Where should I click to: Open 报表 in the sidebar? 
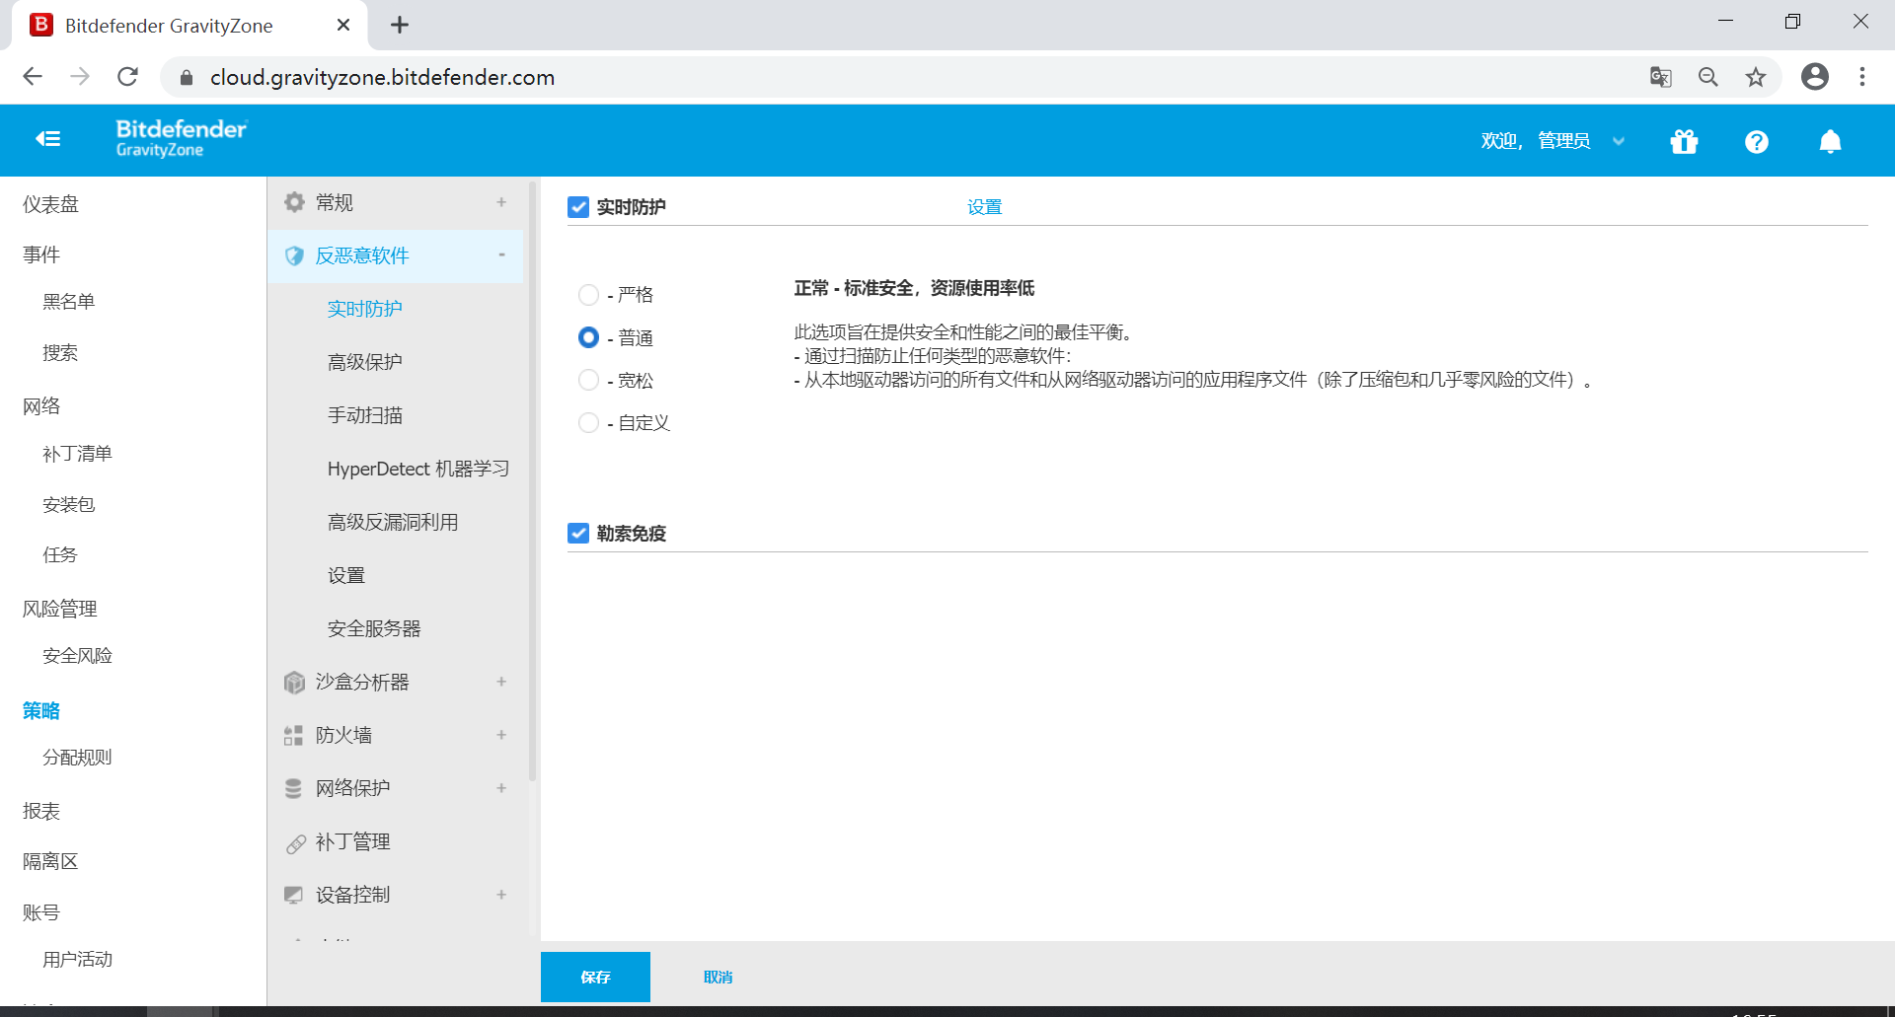tap(41, 811)
